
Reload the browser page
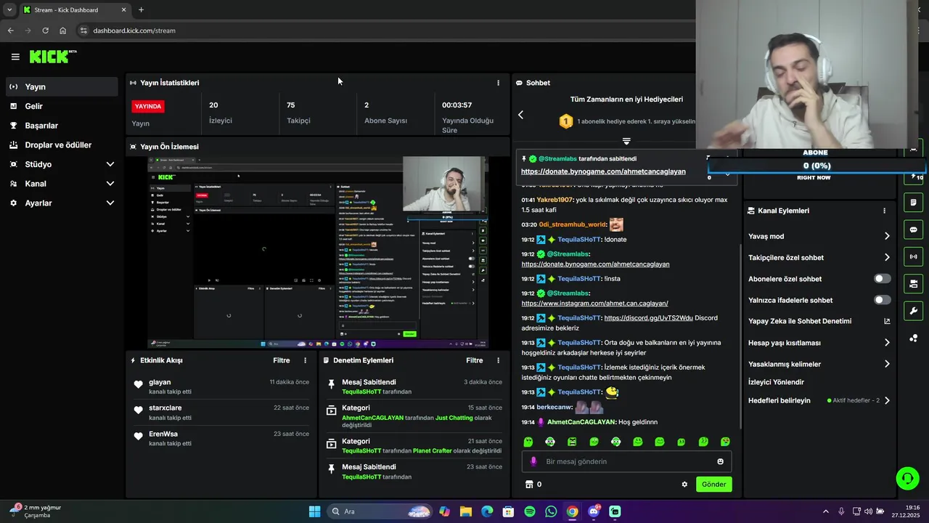click(x=45, y=31)
